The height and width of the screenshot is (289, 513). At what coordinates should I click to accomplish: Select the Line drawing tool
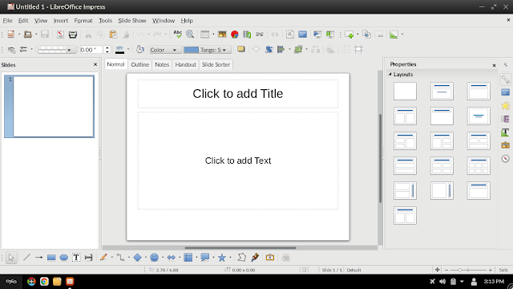pyautogui.click(x=26, y=258)
